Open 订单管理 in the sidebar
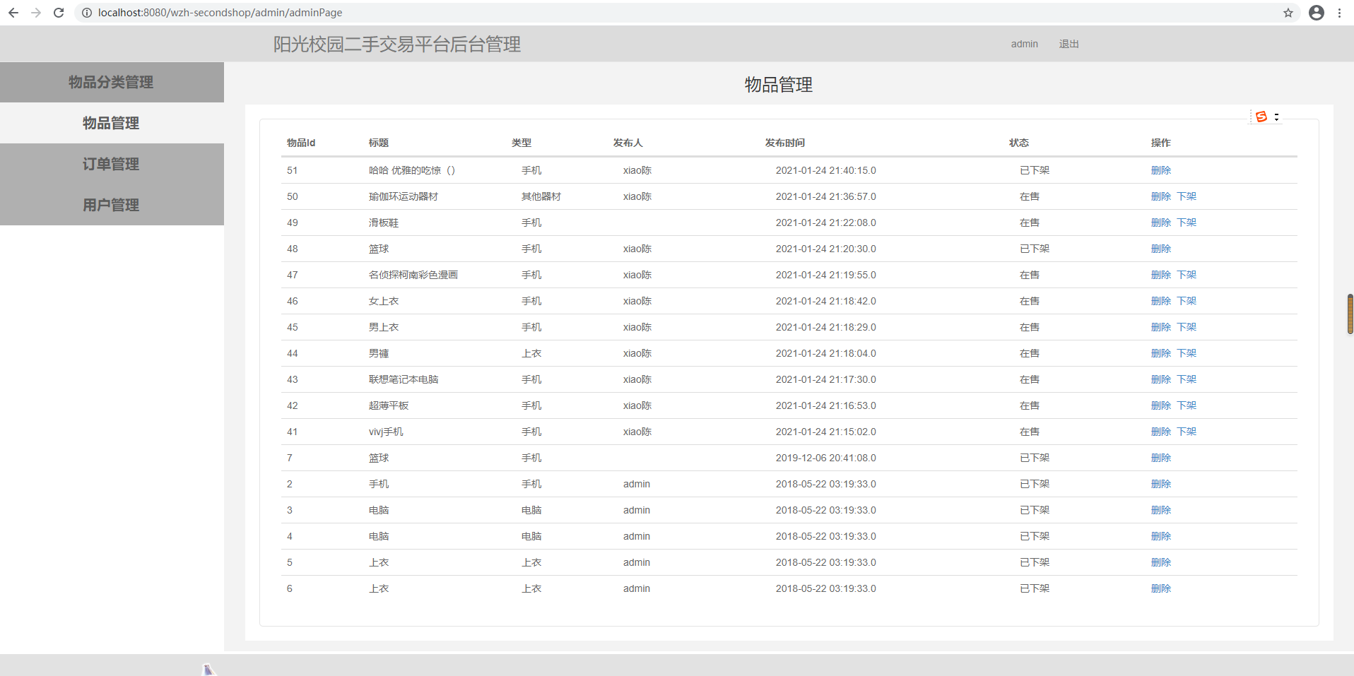Screen dimensions: 1354x676 click(112, 164)
